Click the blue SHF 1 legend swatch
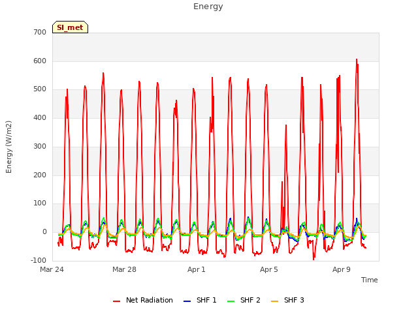 [187, 301]
